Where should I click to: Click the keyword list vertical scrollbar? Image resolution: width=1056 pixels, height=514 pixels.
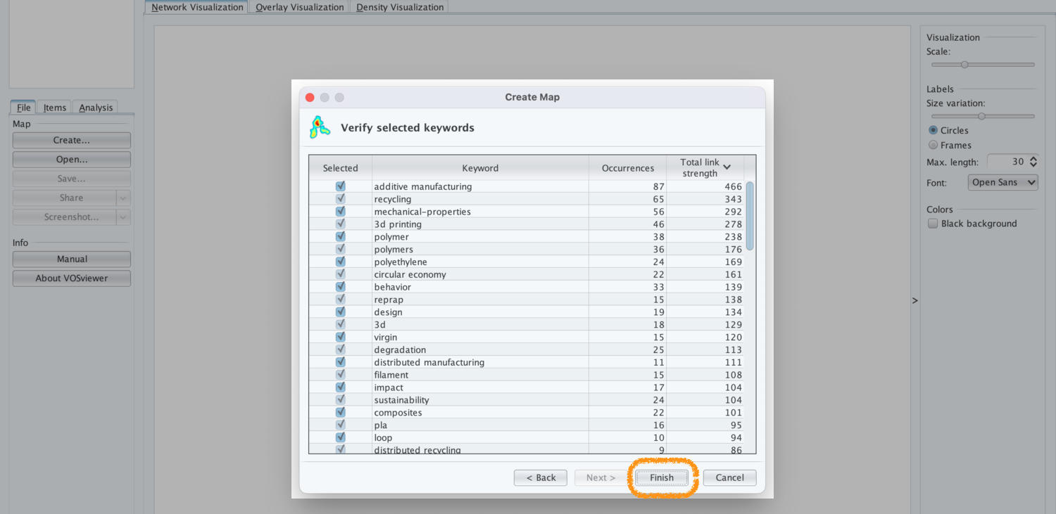point(750,215)
